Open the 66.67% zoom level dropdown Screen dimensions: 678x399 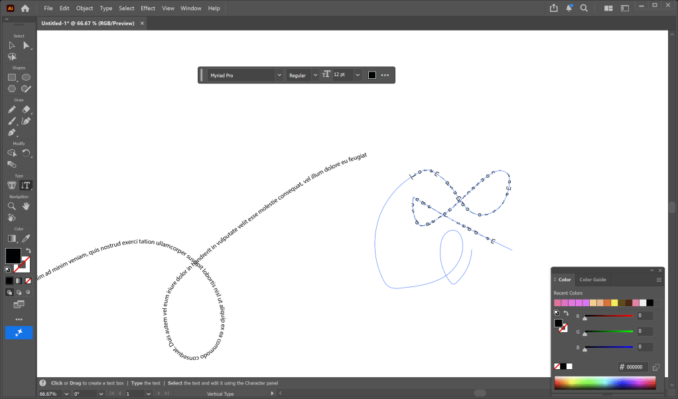click(66, 394)
